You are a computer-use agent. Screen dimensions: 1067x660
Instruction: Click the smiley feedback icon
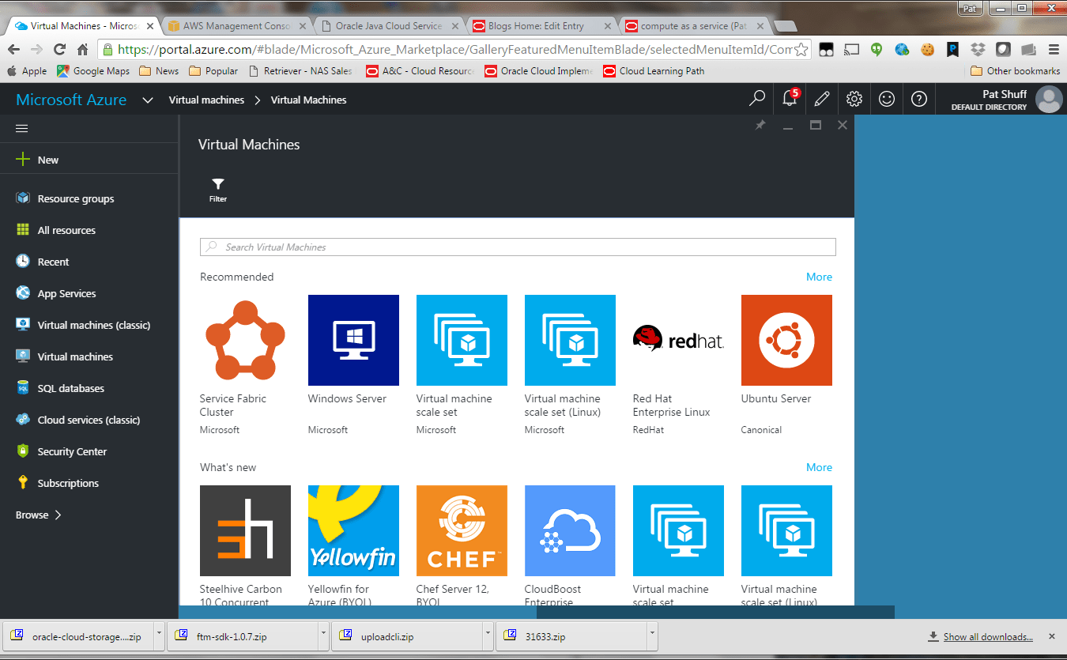887,99
